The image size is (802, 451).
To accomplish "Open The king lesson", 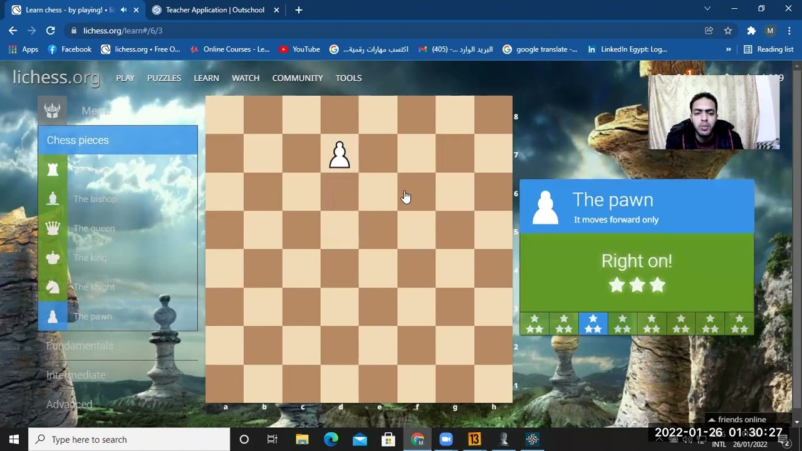I will (90, 257).
